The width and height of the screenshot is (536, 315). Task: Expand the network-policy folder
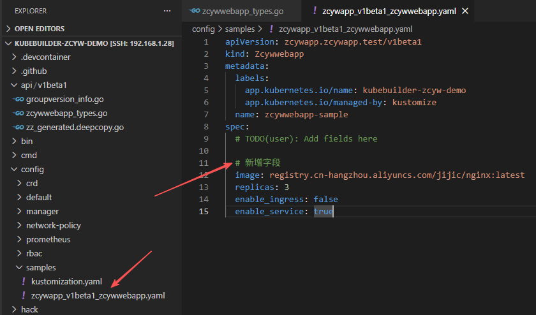20,226
